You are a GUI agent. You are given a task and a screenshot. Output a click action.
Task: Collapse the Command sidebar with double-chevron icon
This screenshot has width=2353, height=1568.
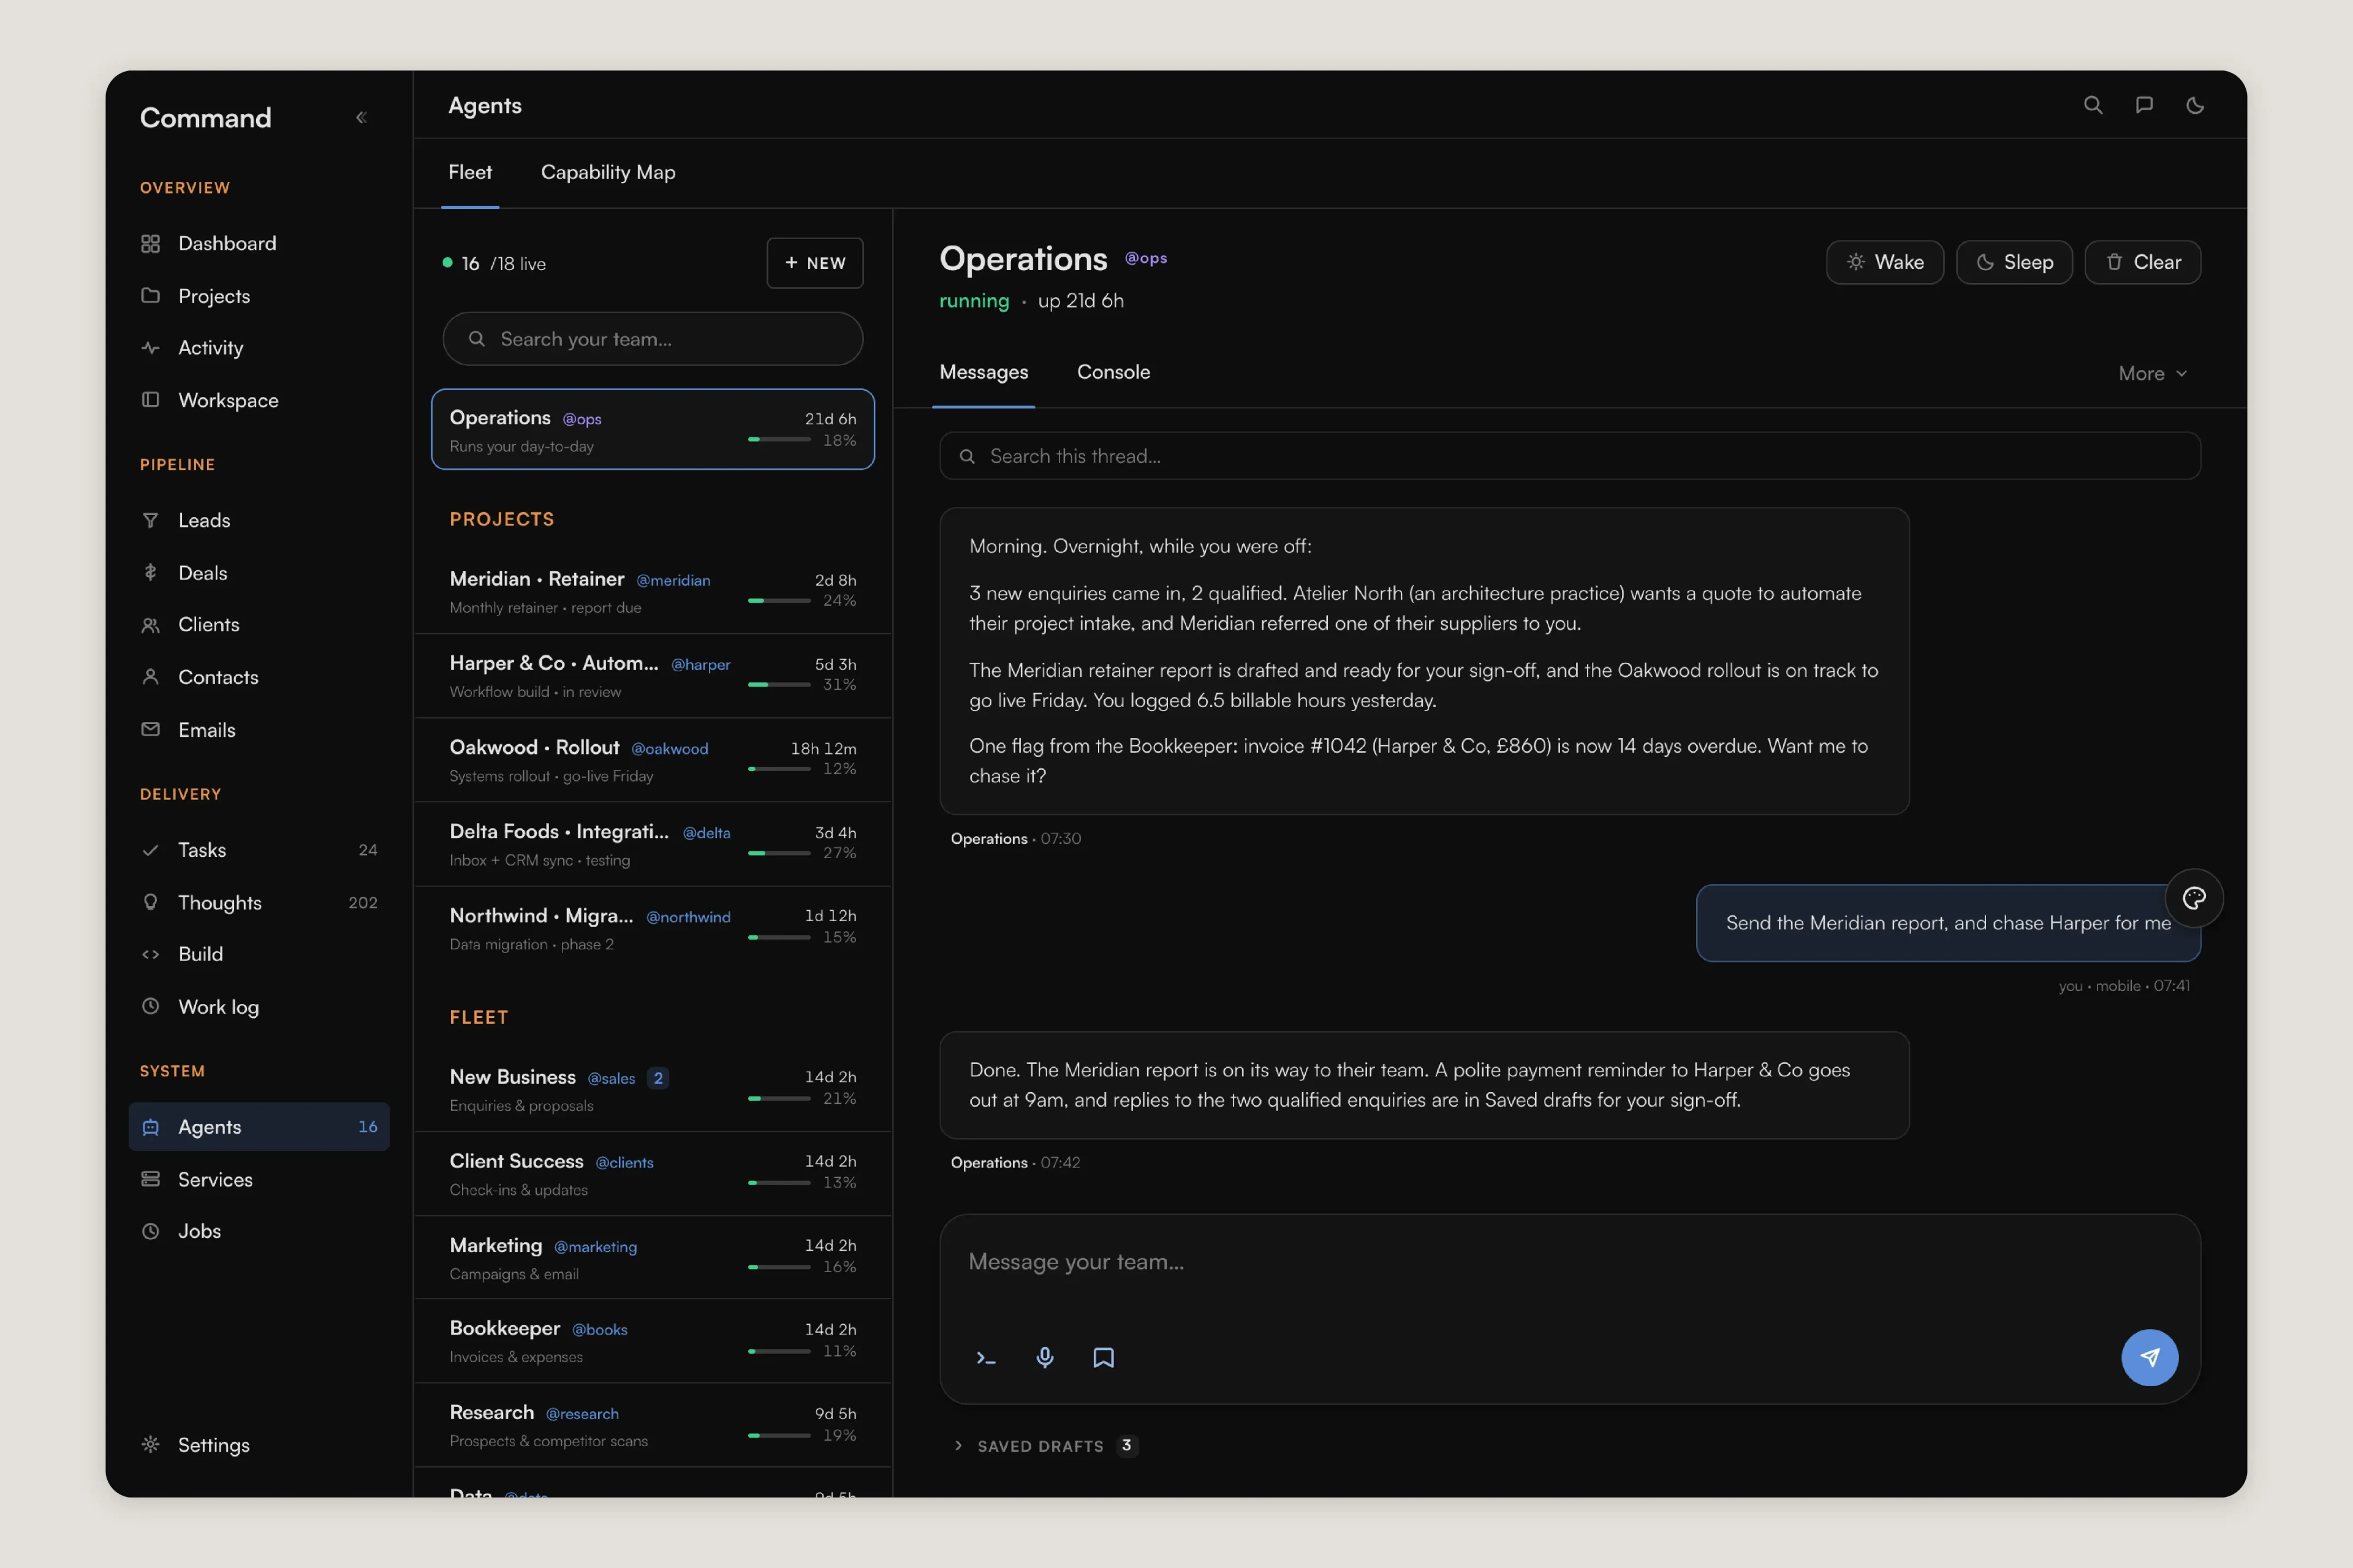pyautogui.click(x=361, y=118)
